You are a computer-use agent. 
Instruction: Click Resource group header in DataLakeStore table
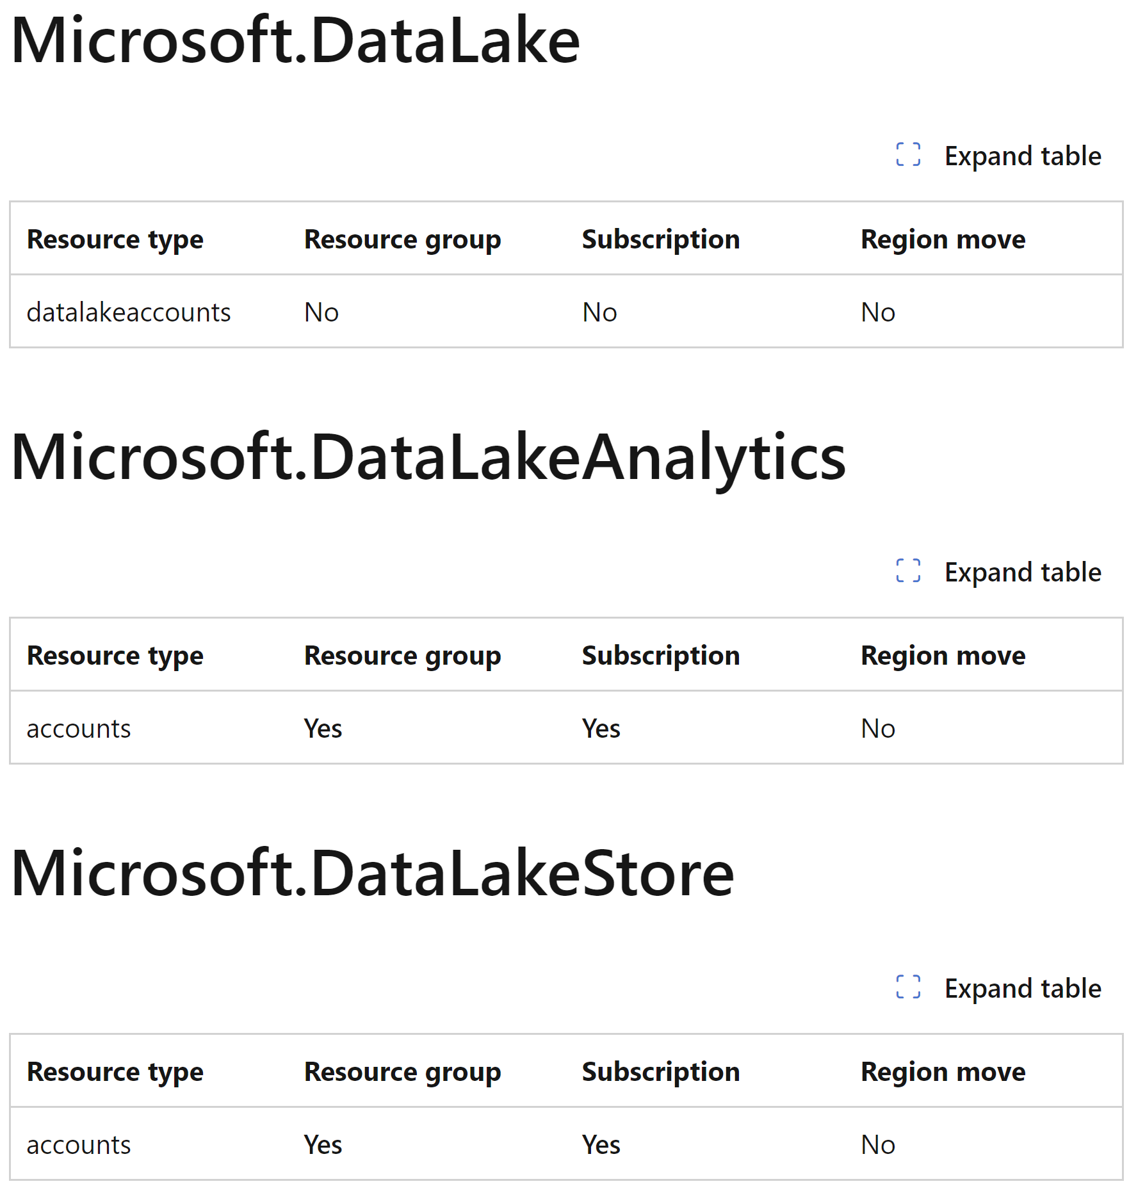(403, 1073)
